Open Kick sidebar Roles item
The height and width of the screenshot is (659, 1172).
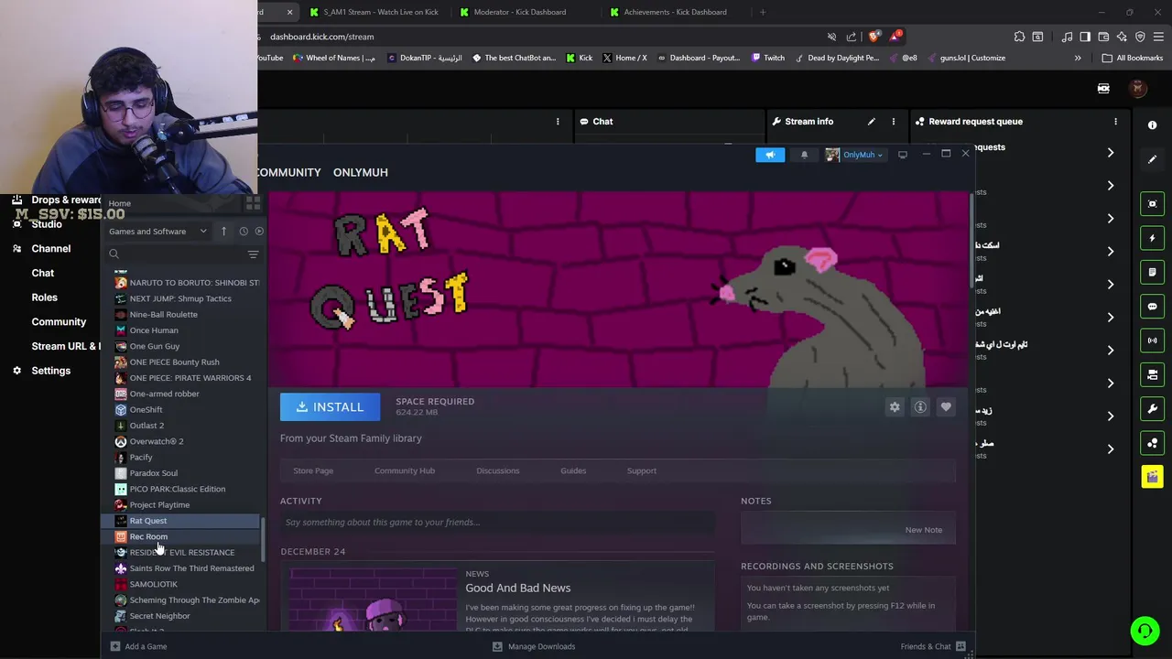pos(44,297)
